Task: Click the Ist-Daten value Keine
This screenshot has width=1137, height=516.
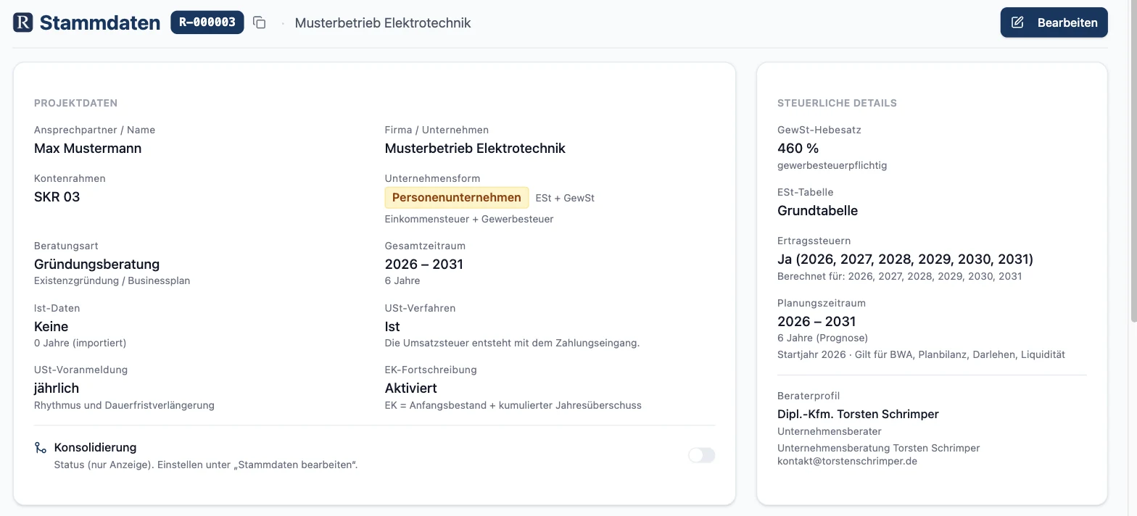Action: click(51, 327)
